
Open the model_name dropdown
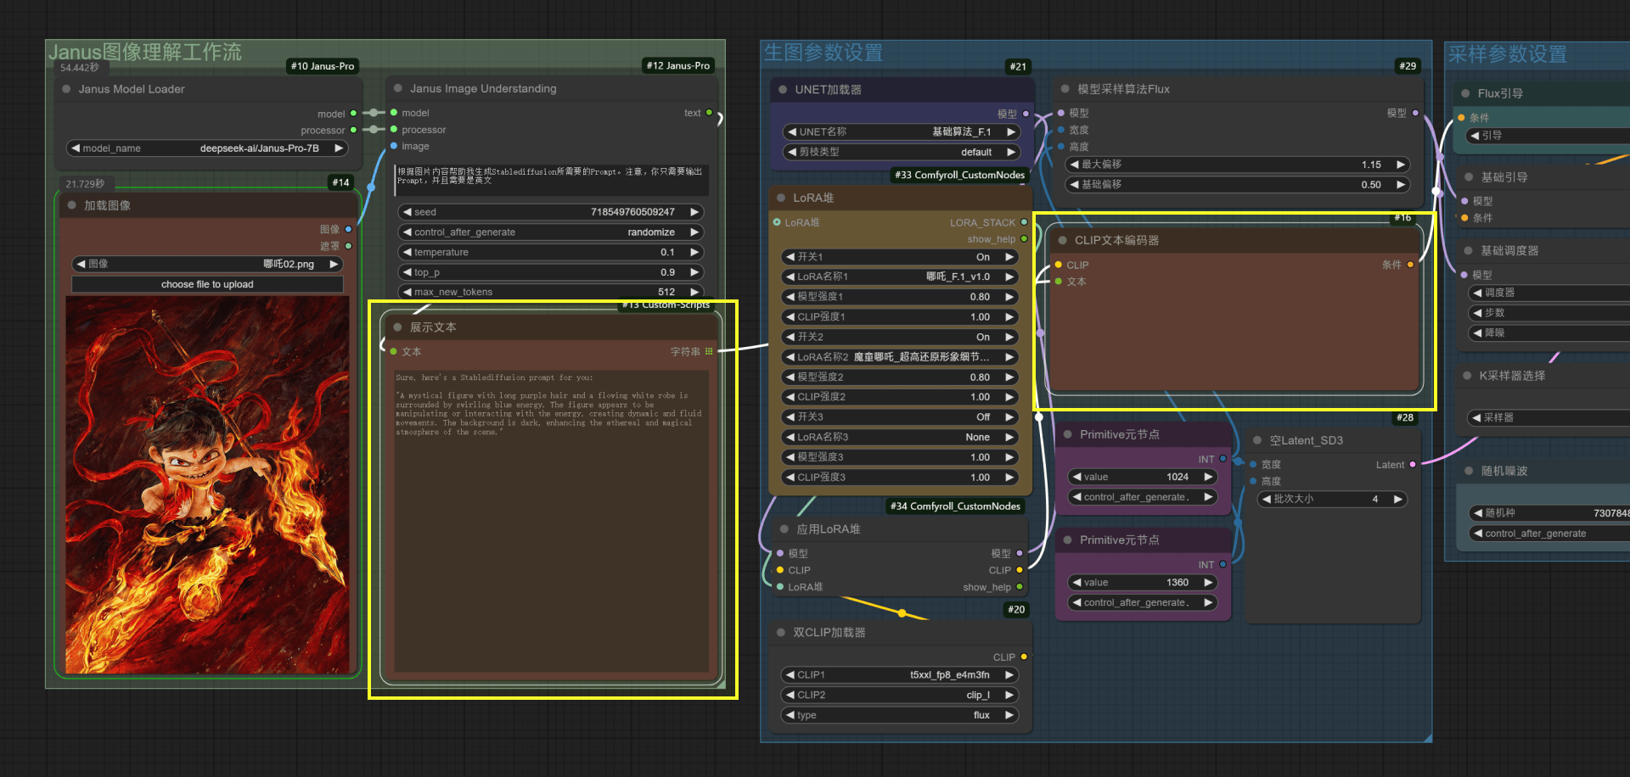coord(207,148)
